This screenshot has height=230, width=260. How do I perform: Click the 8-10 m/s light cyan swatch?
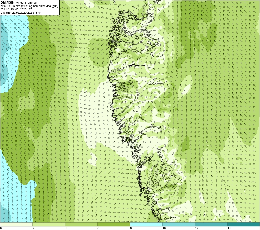pyautogui.click(x=146, y=225)
